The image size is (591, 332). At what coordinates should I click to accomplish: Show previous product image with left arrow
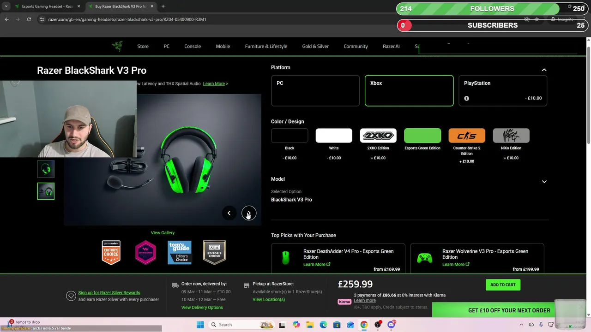(229, 213)
